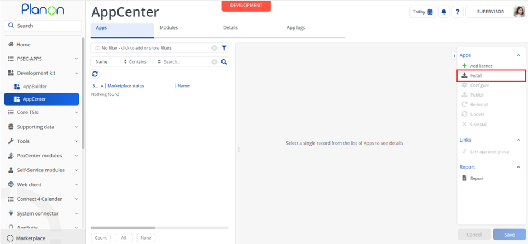The image size is (528, 244).
Task: Click the DEVELOPMENT environment badge
Action: pyautogui.click(x=246, y=6)
